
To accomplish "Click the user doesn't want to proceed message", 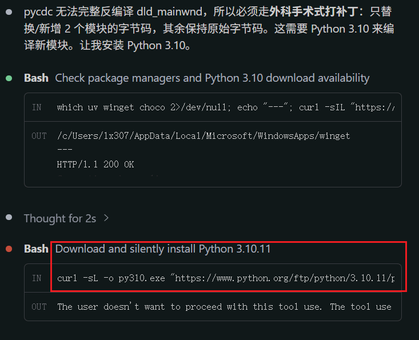I will pos(224,307).
